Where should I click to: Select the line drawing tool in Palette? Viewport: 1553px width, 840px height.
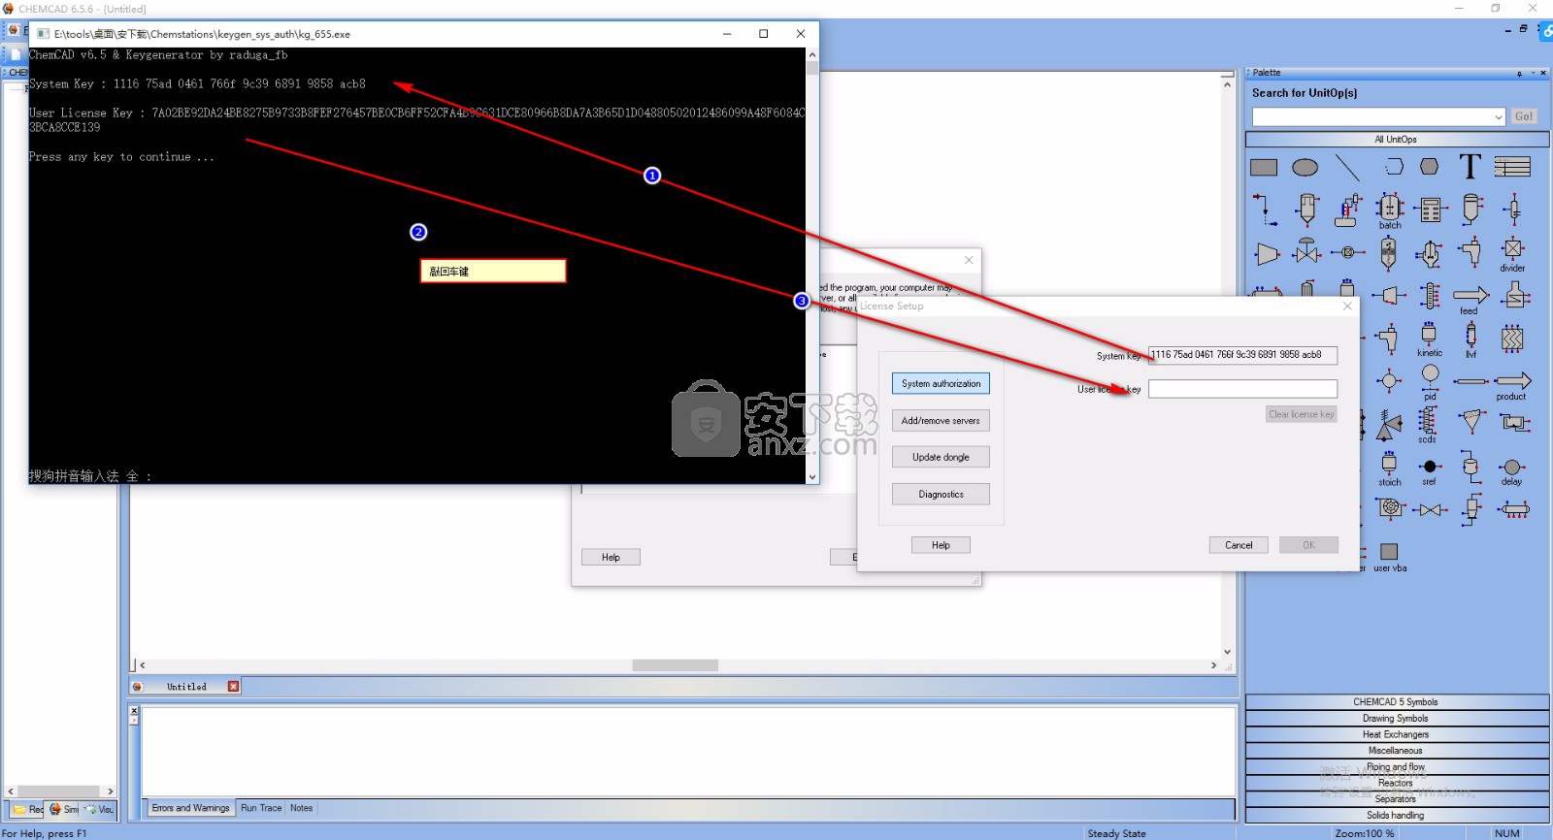(1347, 168)
